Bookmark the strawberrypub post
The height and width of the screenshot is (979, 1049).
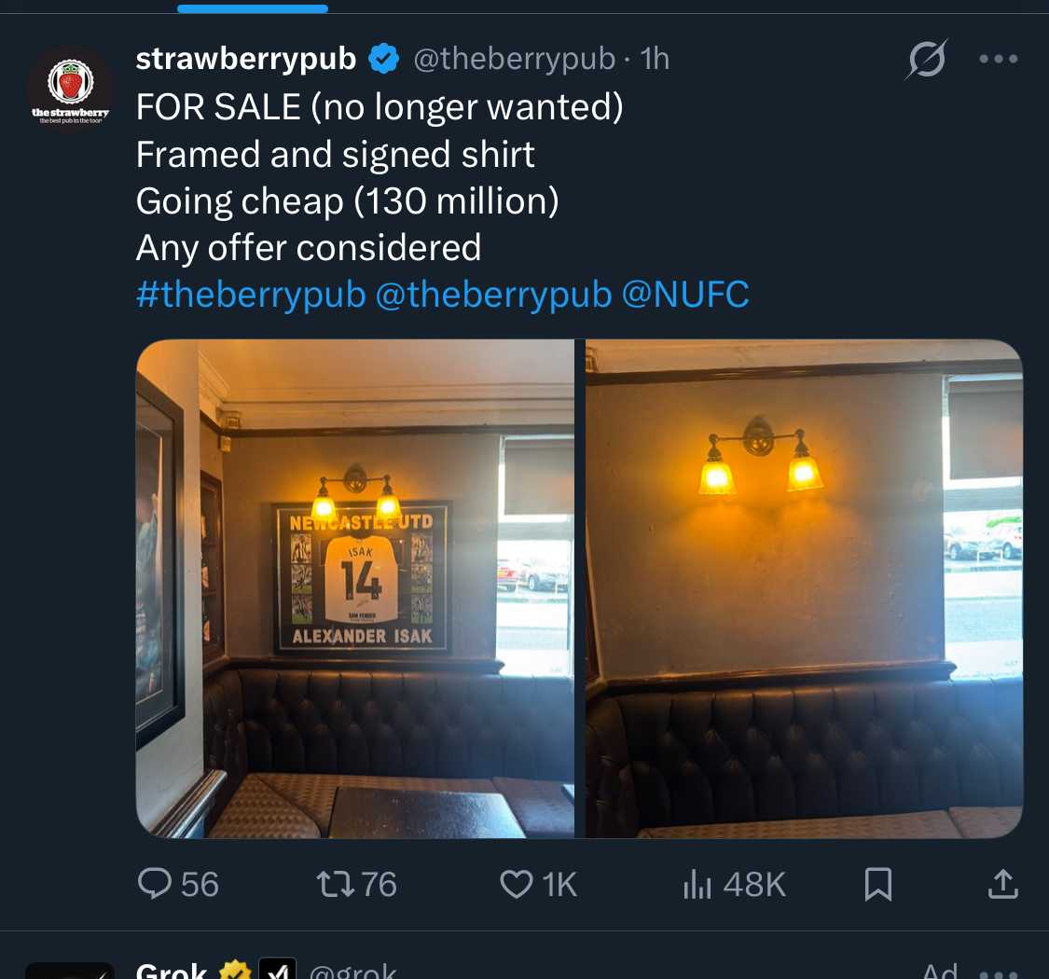tap(877, 883)
